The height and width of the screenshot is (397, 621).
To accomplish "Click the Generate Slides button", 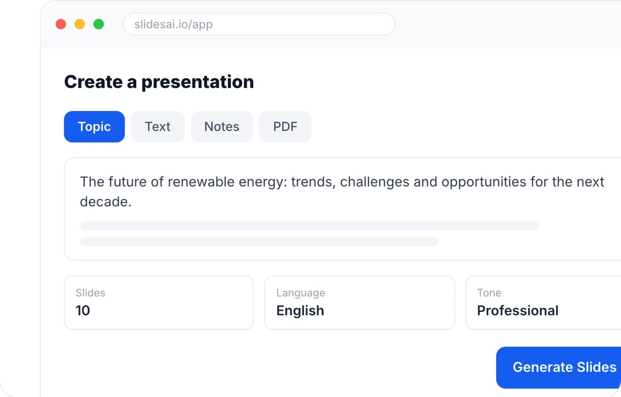I will coord(558,367).
